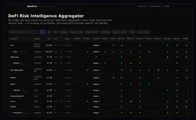The height and width of the screenshot is (120, 196).
Task: Click the green Curator dot in Morpho row
Action: click(x=105, y=63)
